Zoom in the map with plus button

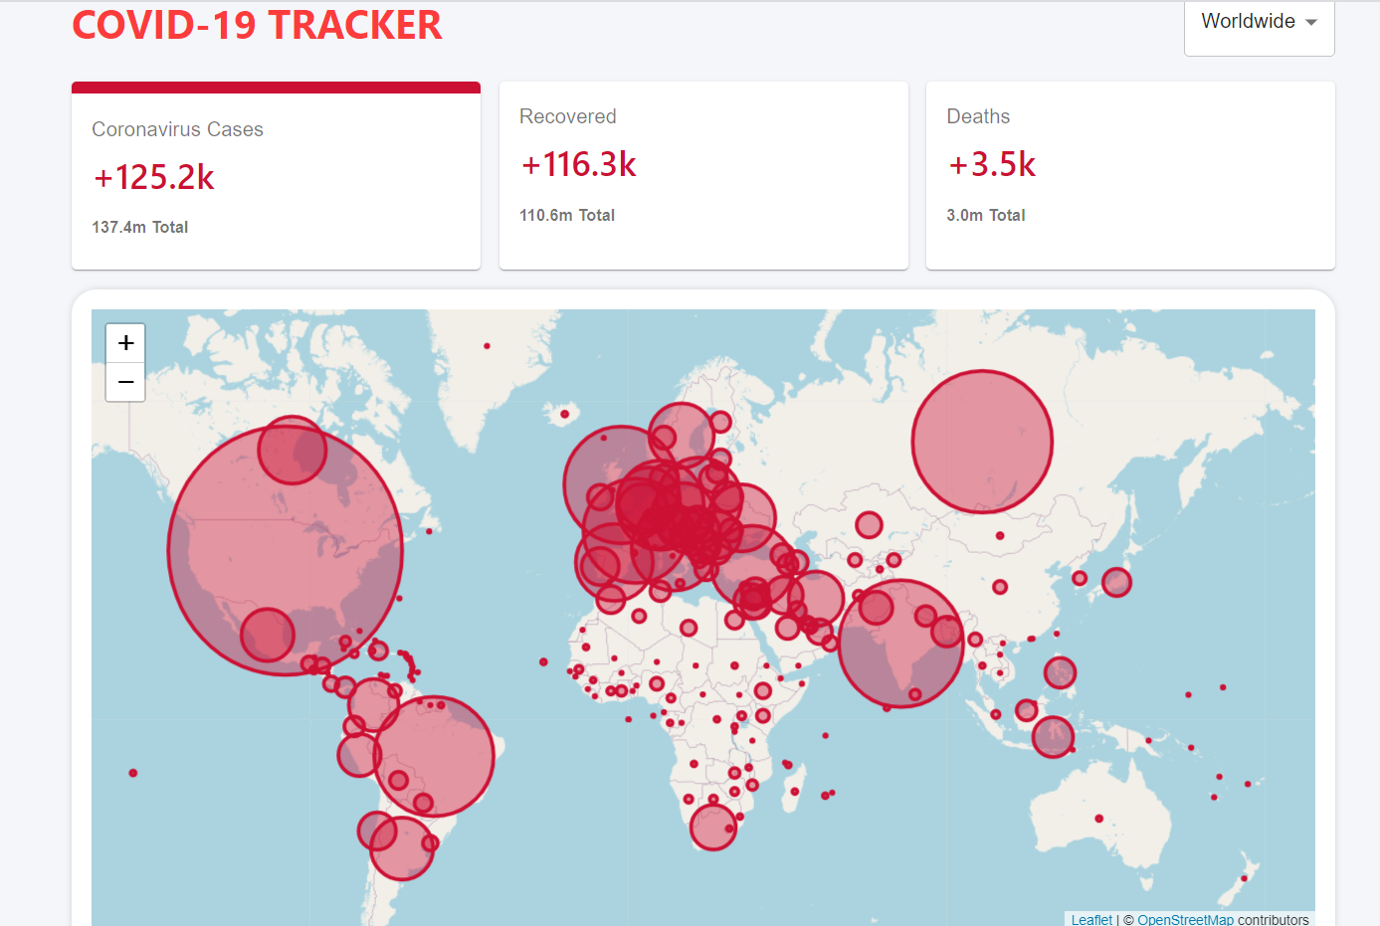click(125, 343)
